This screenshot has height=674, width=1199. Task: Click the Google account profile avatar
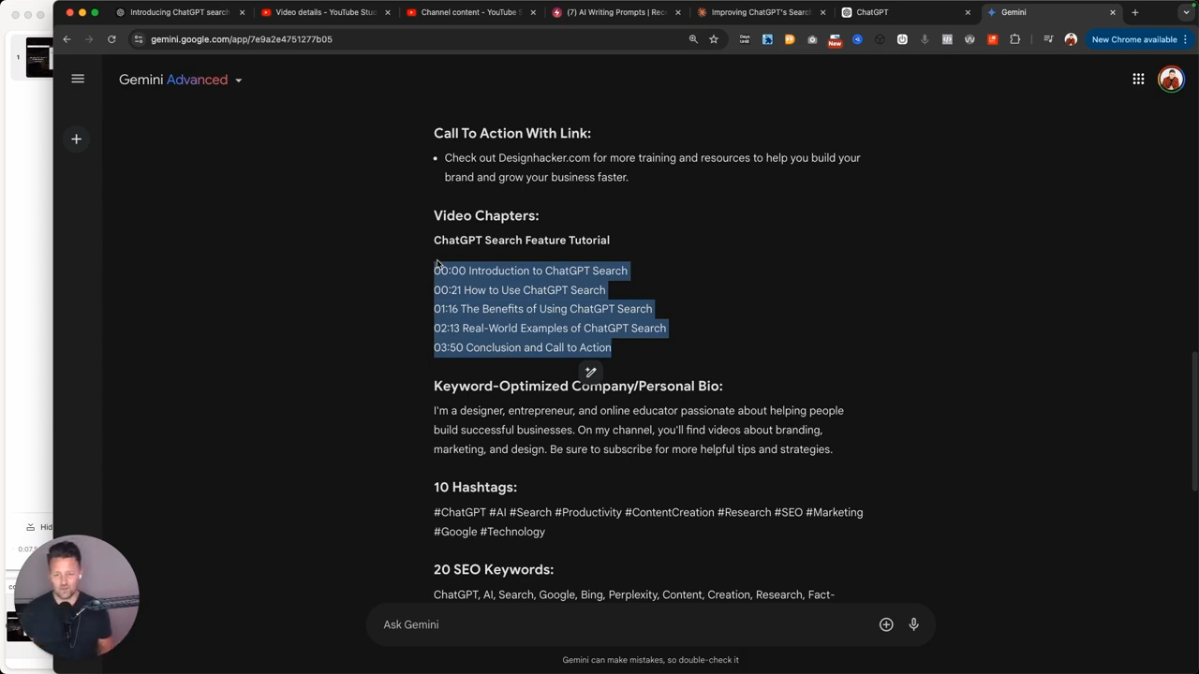tap(1171, 80)
